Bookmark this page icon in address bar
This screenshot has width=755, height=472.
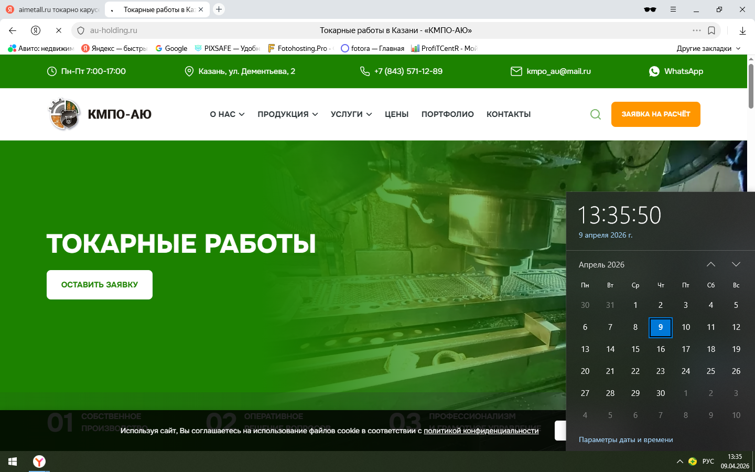(x=711, y=30)
